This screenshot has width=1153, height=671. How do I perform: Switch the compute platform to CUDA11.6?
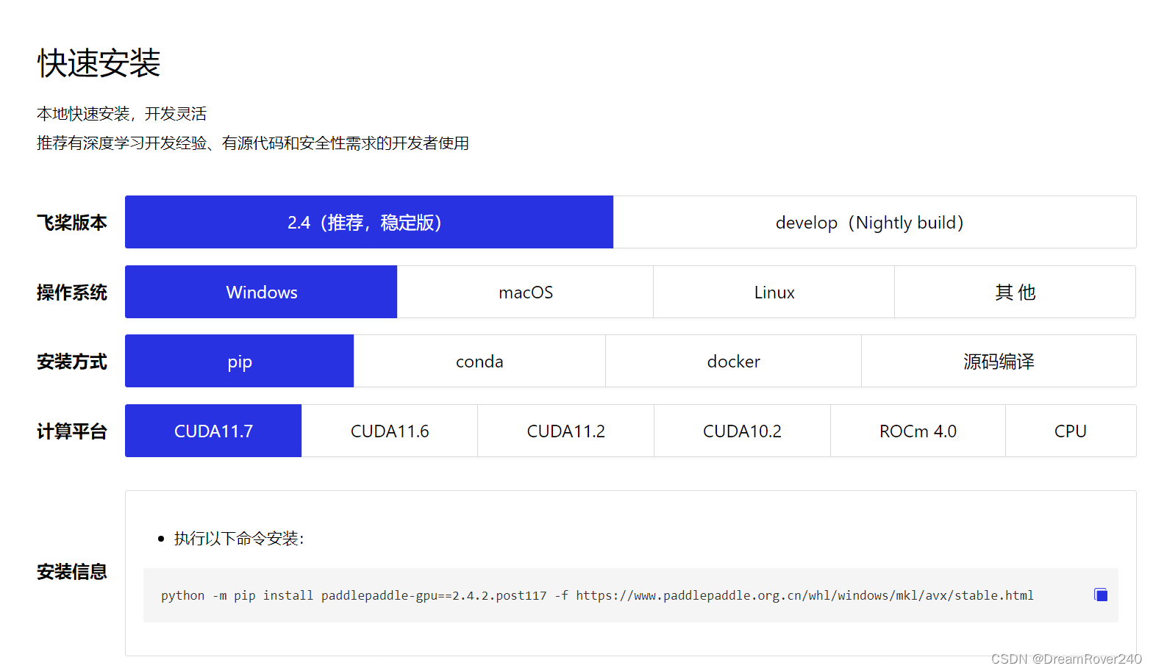(x=390, y=431)
